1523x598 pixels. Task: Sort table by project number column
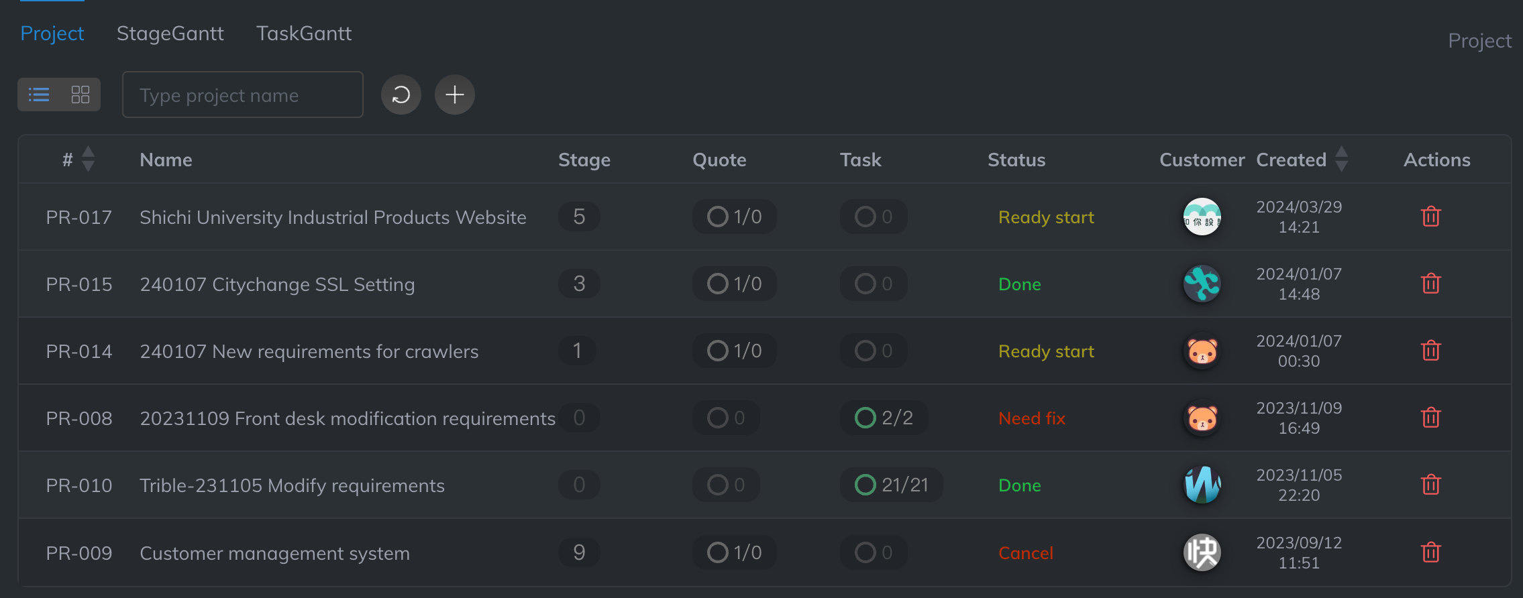click(88, 160)
